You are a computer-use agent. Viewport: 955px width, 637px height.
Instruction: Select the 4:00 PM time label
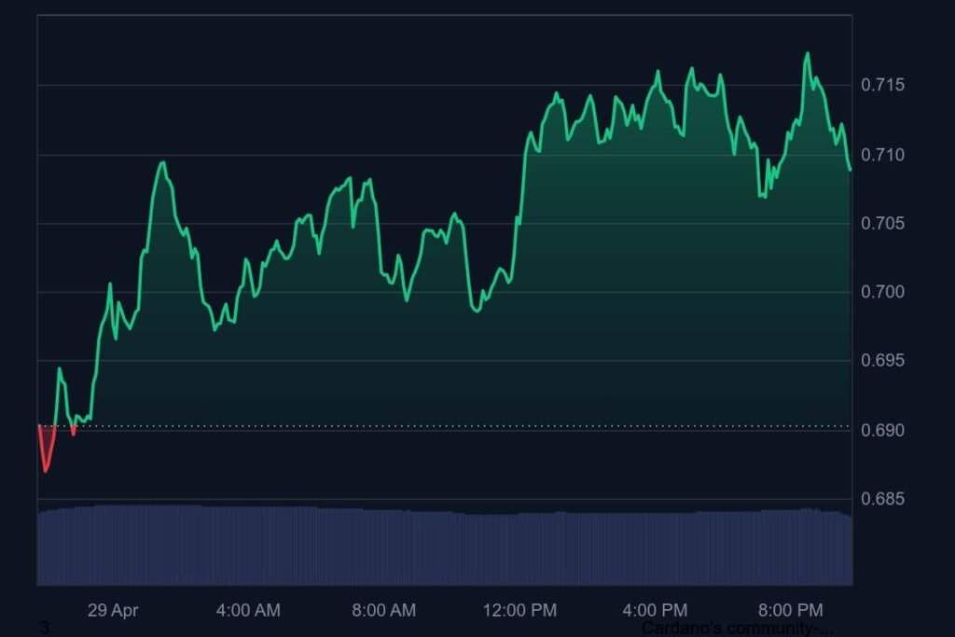coord(655,610)
